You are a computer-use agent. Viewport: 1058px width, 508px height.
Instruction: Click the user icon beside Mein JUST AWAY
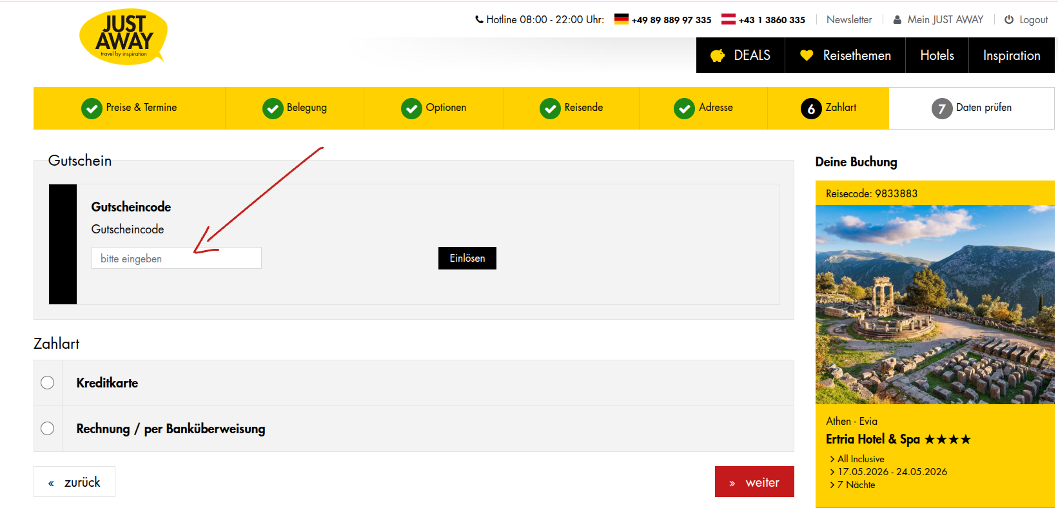pos(897,20)
